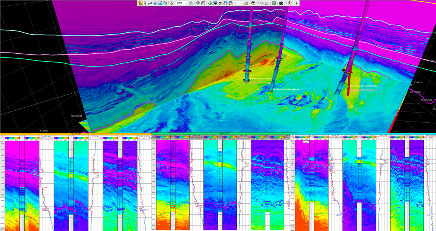
Task: Click the home reset view icon
Action: 190,4
